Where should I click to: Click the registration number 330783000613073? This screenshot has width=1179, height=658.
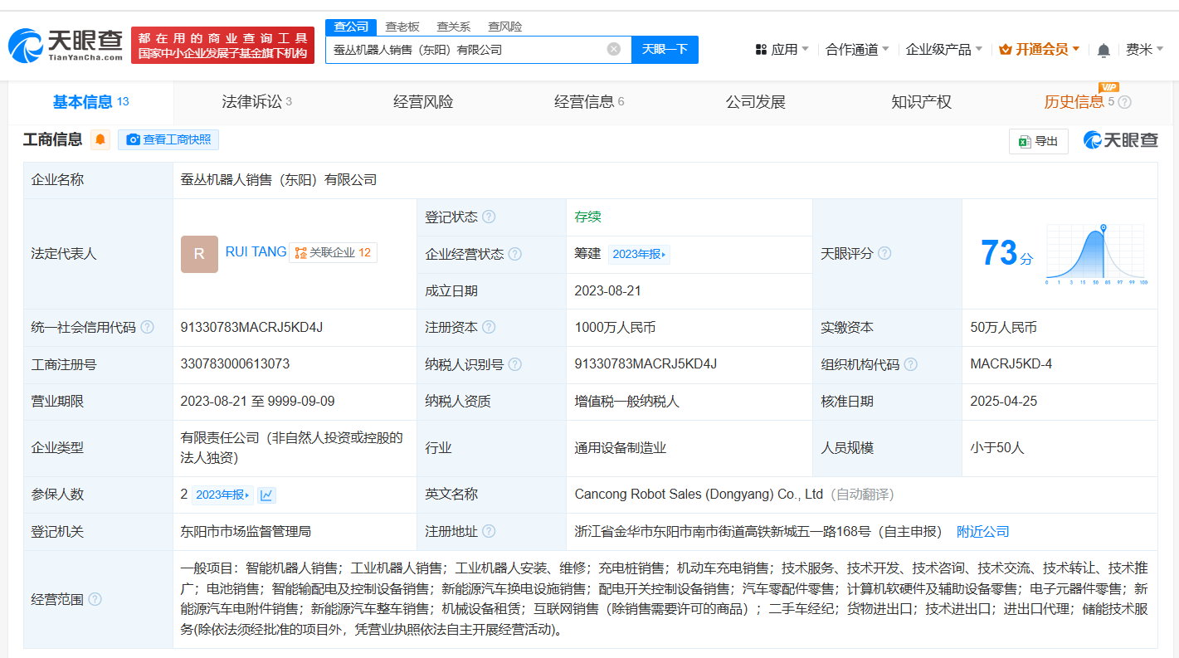tap(235, 363)
